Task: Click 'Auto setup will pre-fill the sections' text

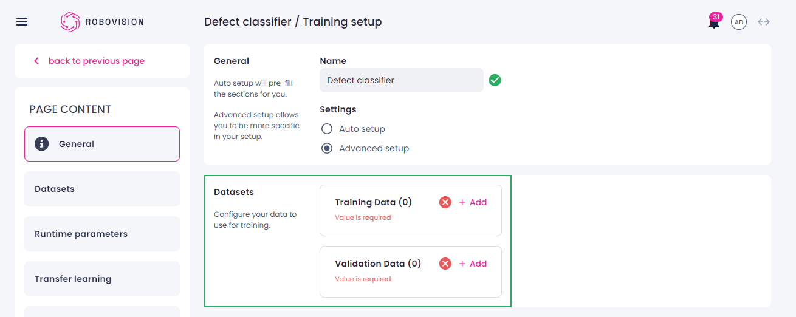Action: click(x=253, y=89)
